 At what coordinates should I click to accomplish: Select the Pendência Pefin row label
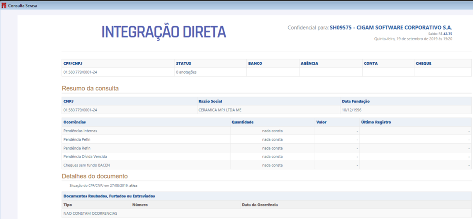[x=77, y=139]
